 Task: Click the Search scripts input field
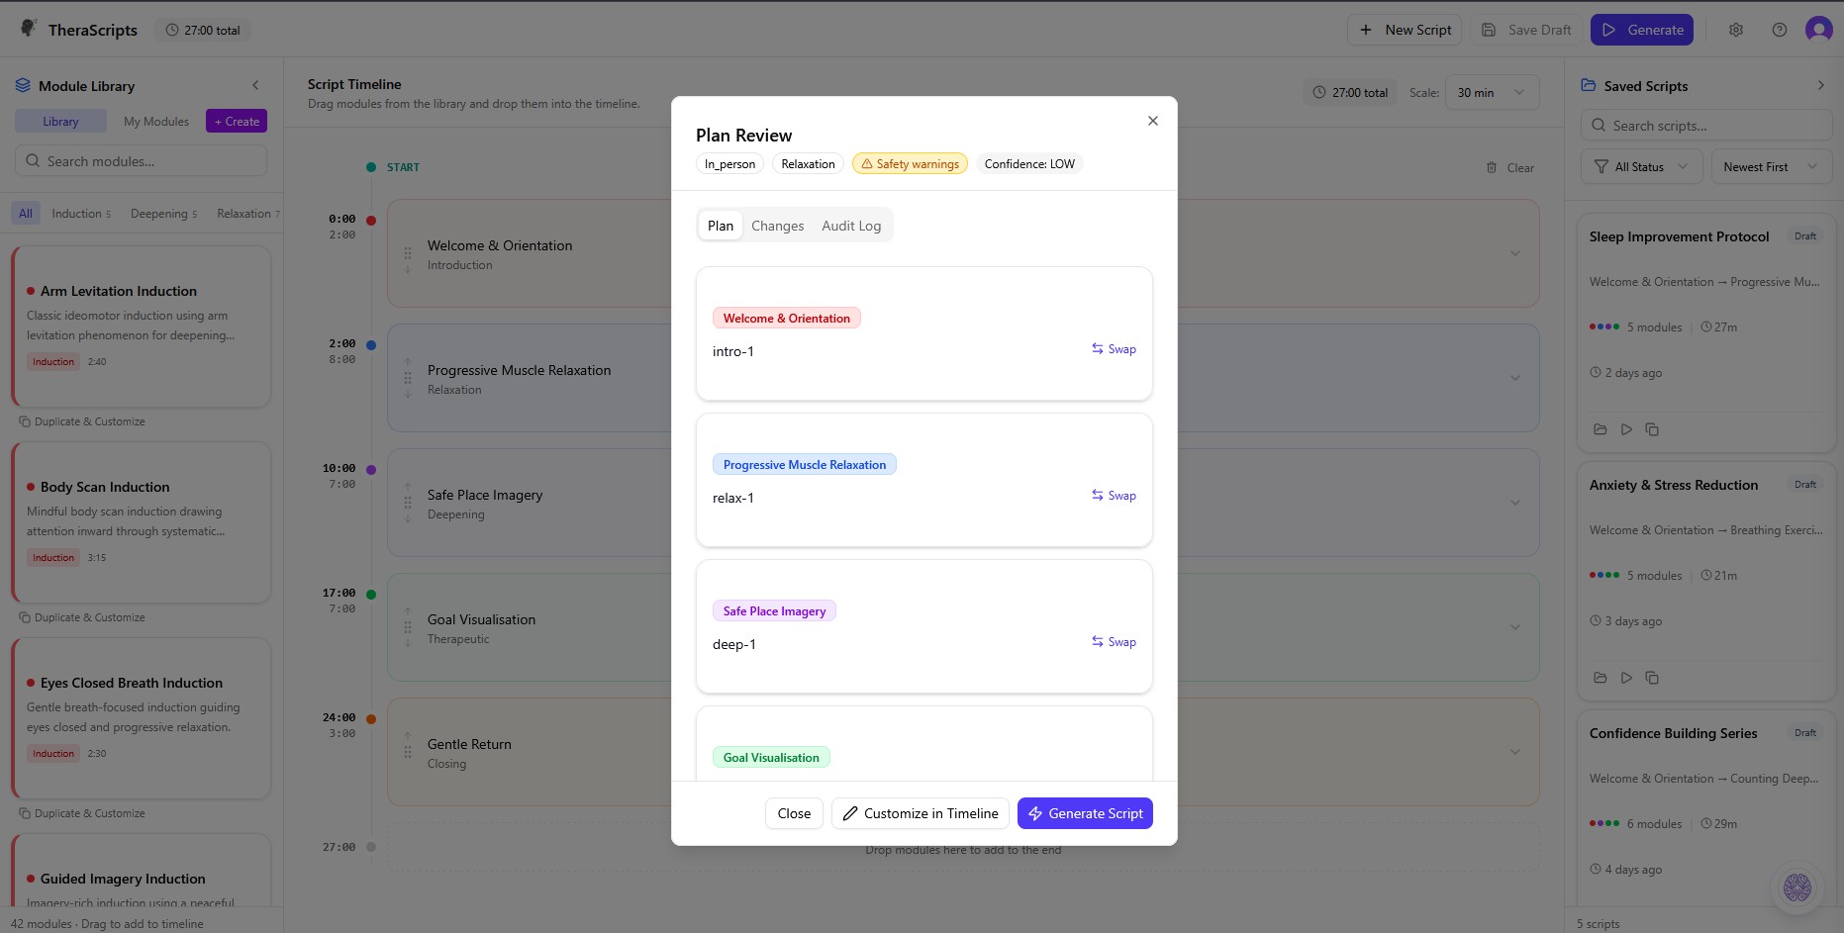(1704, 125)
